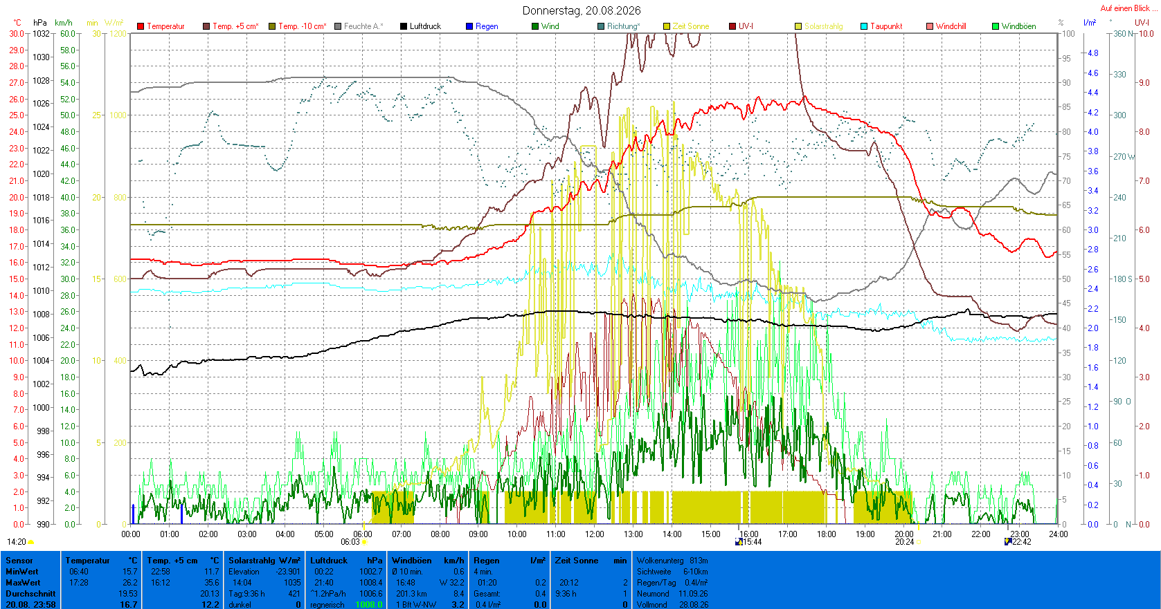Select the 'UV-I' legend label
The width and height of the screenshot is (1161, 609).
[746, 26]
